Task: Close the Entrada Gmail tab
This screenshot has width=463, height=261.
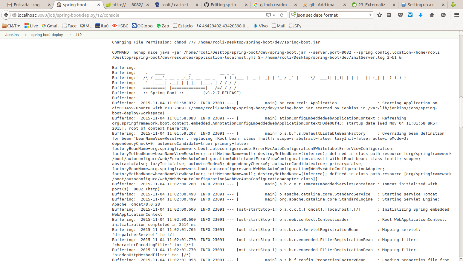Action: point(49,5)
